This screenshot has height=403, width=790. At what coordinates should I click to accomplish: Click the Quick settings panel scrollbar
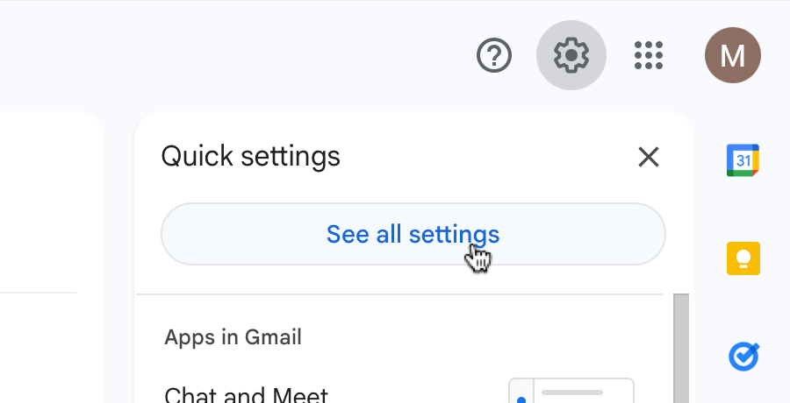point(680,350)
